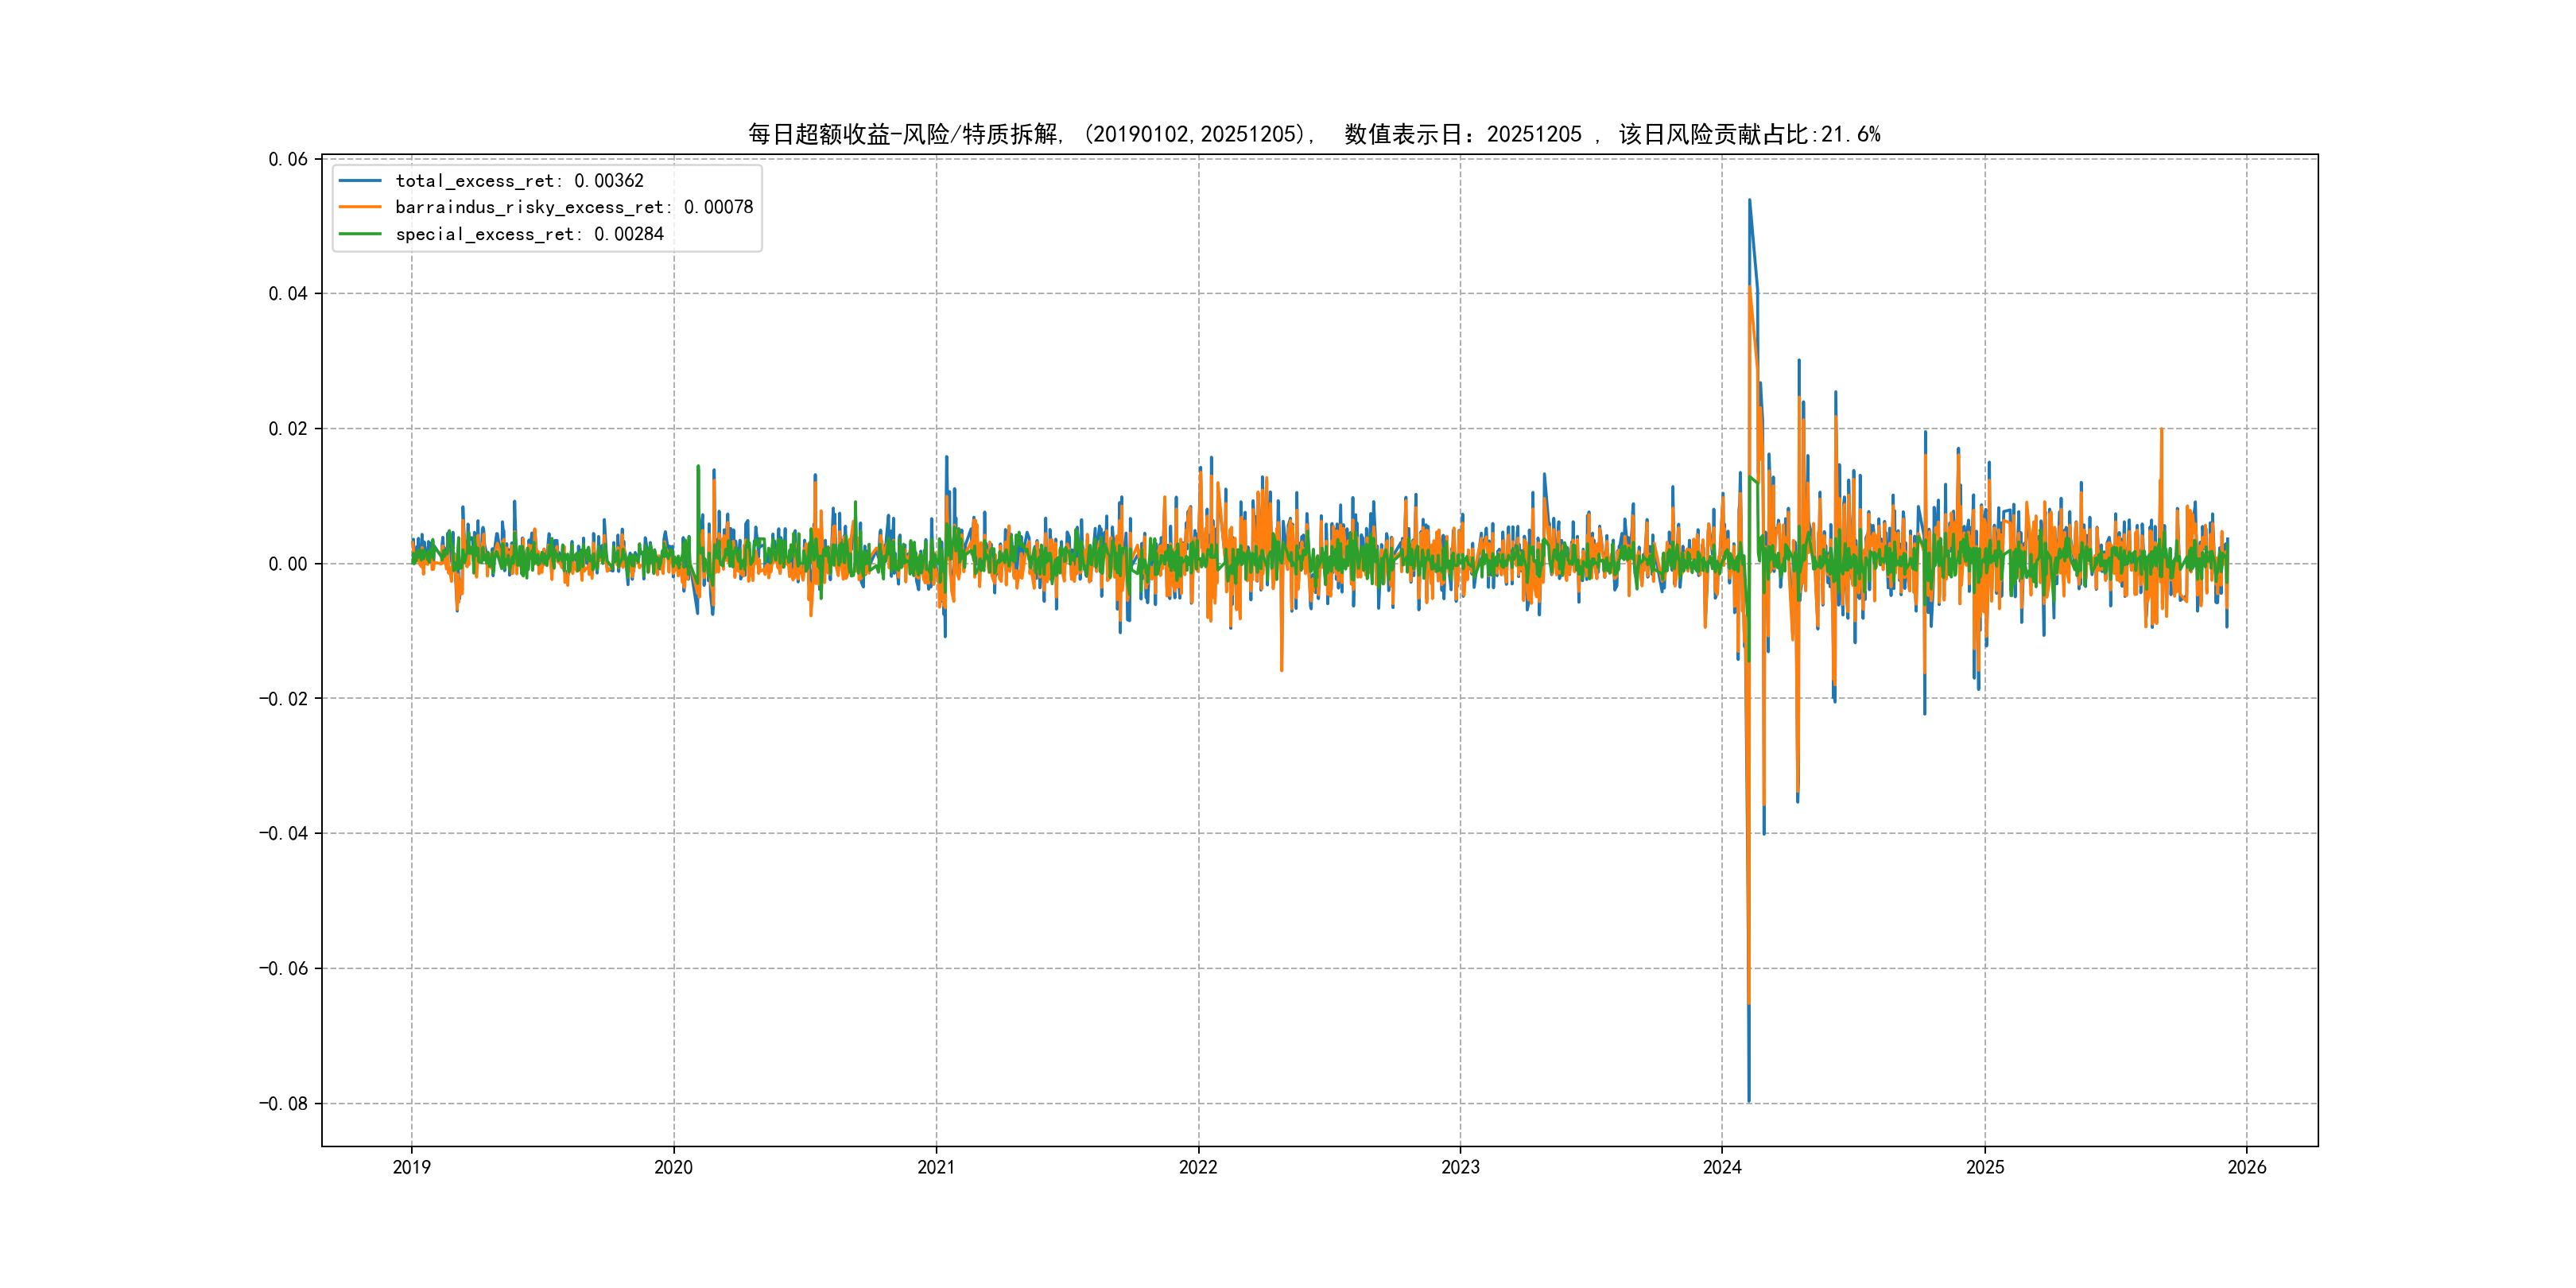Click the 2021 x-axis tick label
This screenshot has width=2576, height=1288.
[x=936, y=1167]
